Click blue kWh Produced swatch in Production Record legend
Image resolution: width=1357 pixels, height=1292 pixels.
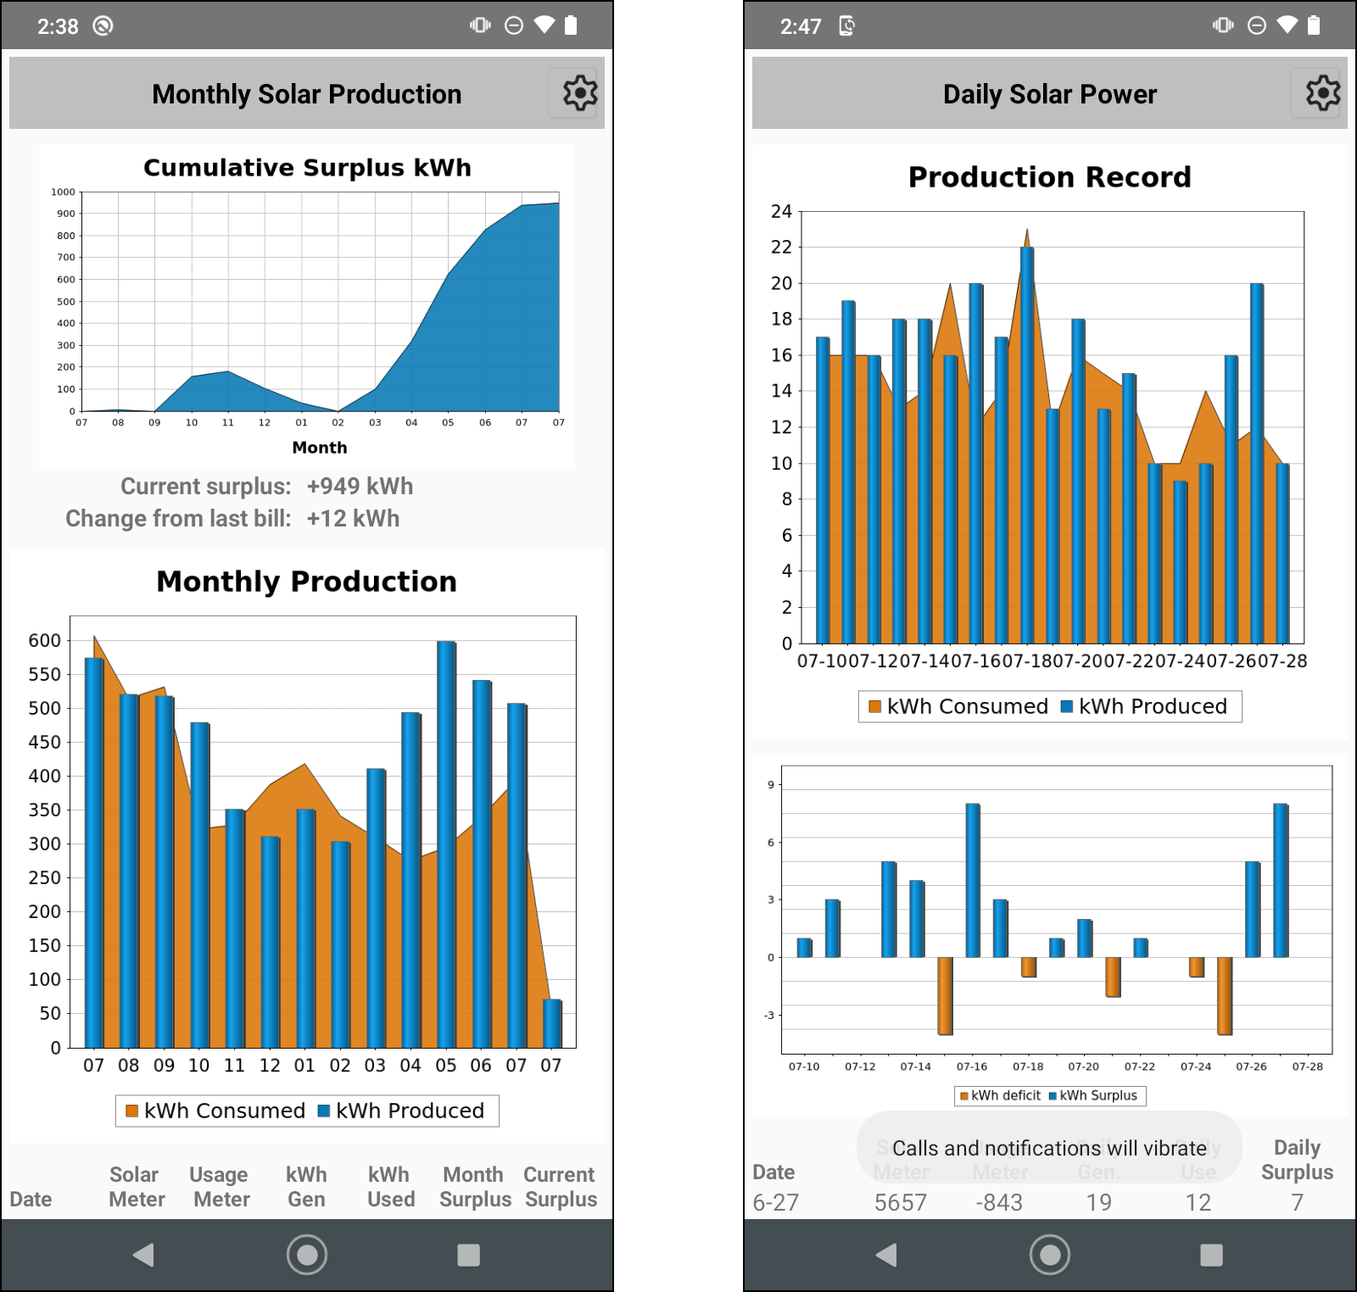tap(1067, 706)
